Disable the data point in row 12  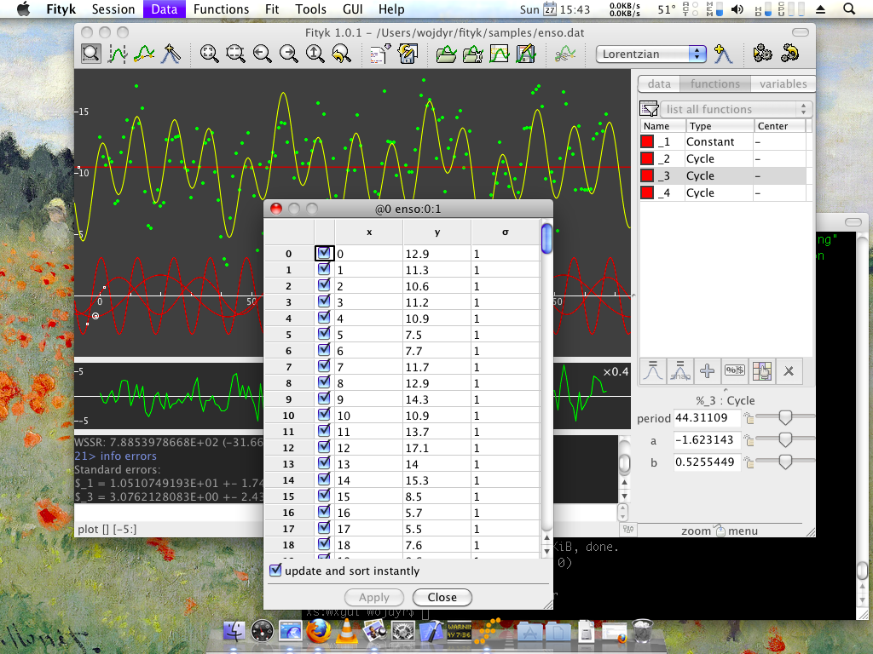(324, 446)
